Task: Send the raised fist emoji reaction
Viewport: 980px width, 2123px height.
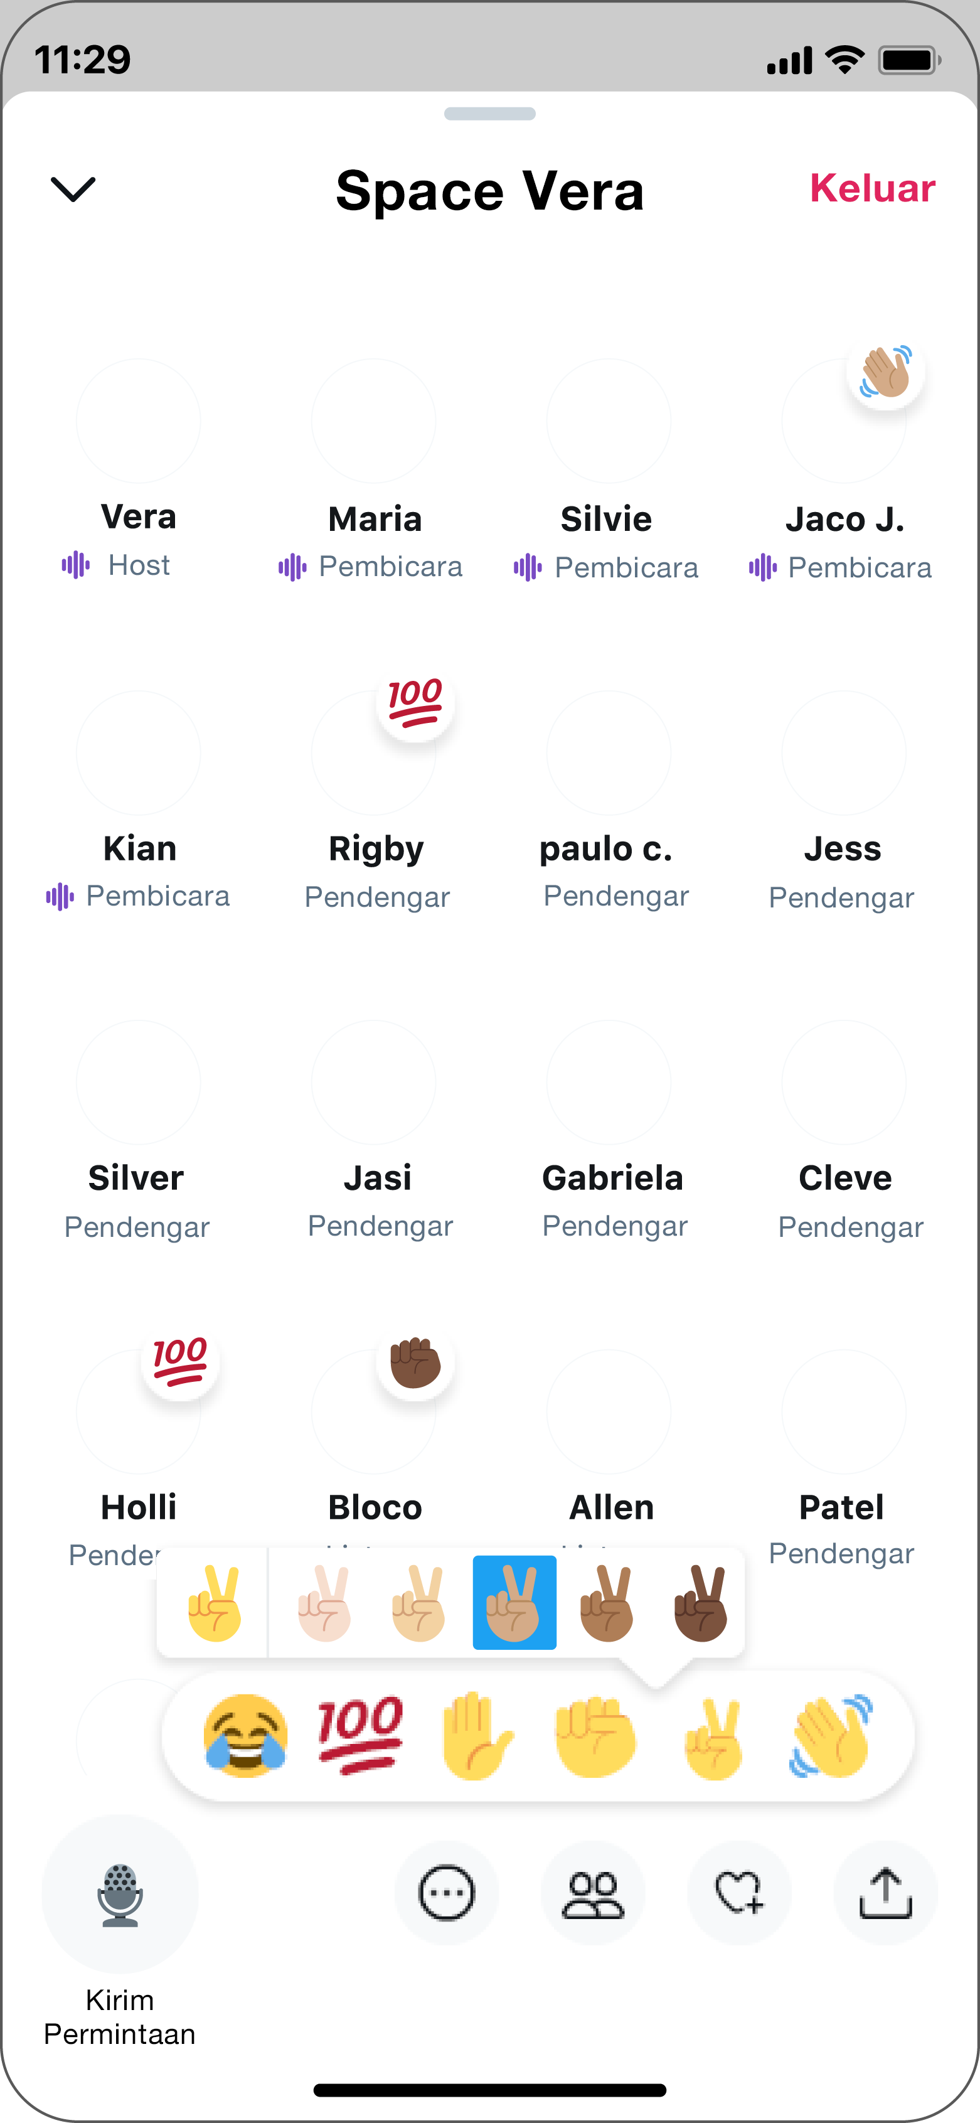Action: (x=595, y=1736)
